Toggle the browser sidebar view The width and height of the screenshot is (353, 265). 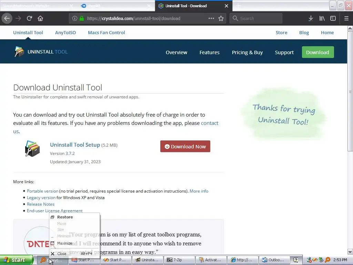(333, 18)
